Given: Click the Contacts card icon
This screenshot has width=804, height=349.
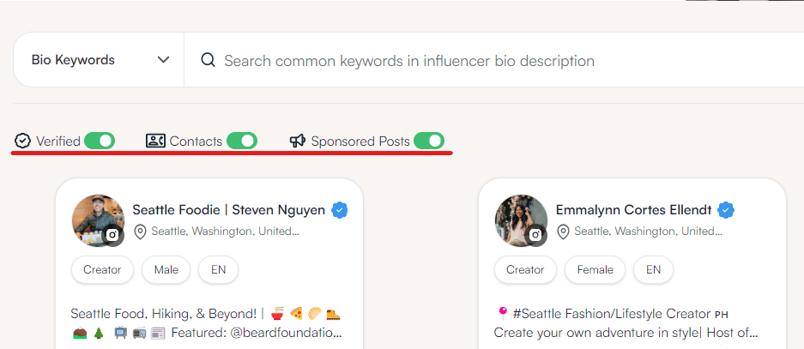Looking at the screenshot, I should point(155,141).
